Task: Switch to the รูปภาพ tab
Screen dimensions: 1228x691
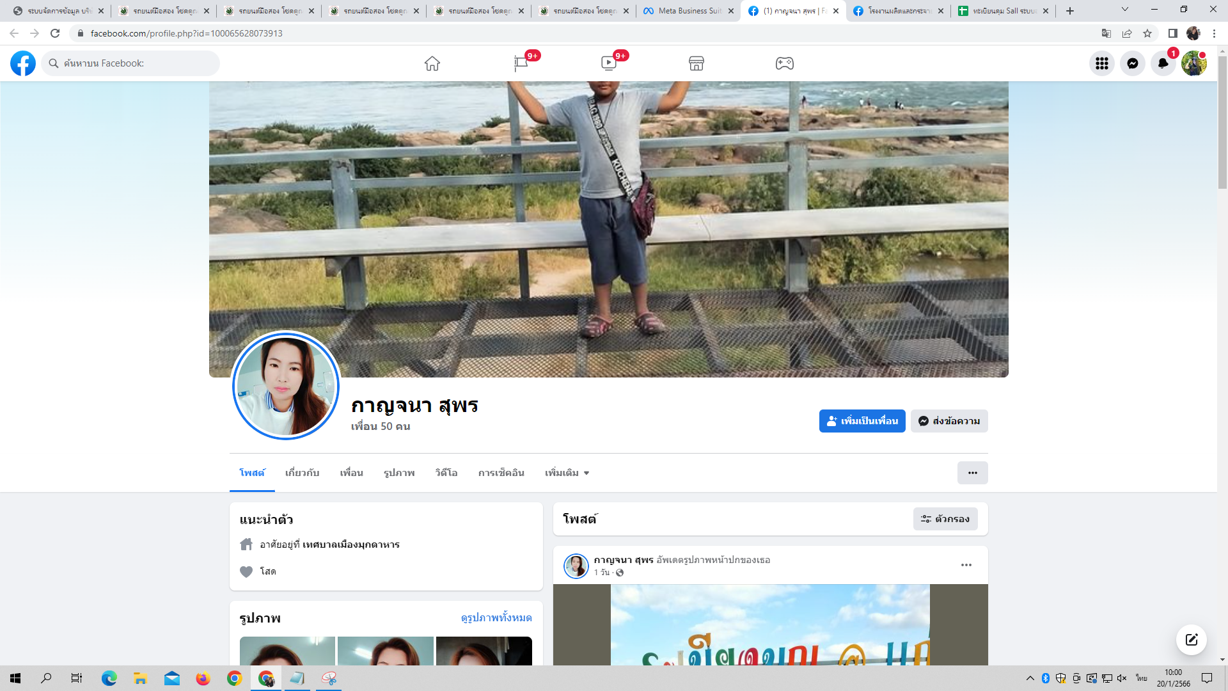Action: point(399,473)
